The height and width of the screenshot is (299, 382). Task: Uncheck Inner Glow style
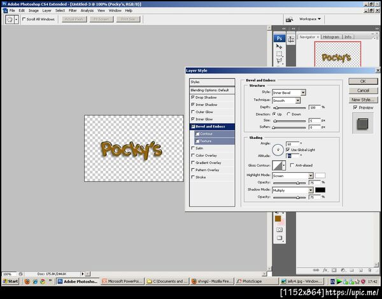[193, 119]
